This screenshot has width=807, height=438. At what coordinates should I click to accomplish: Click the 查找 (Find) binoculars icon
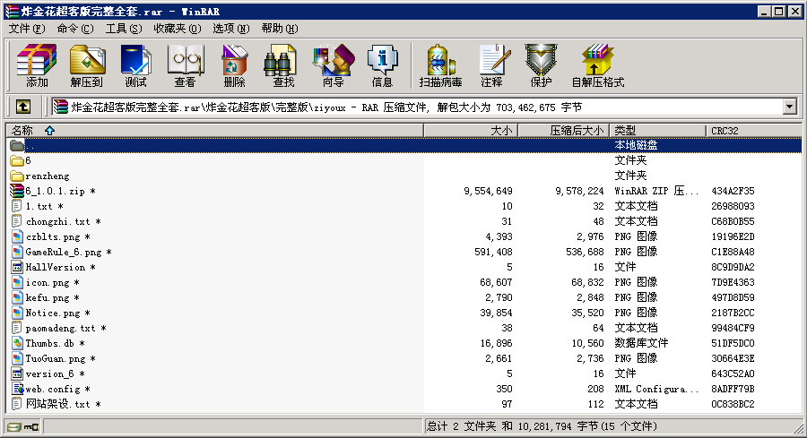point(283,65)
